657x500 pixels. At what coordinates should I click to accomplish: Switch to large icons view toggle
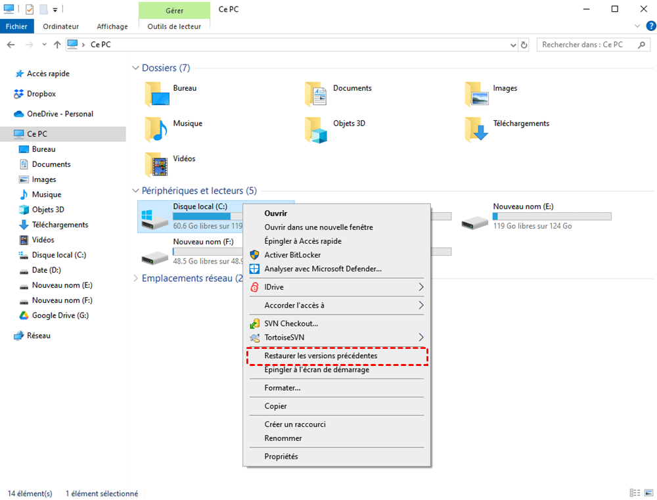pos(647,493)
